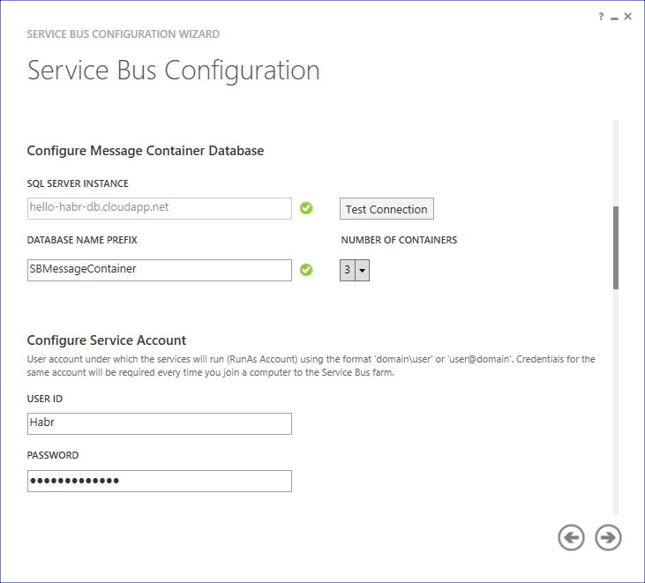Minimize the wizard window
645x583 pixels.
click(615, 18)
